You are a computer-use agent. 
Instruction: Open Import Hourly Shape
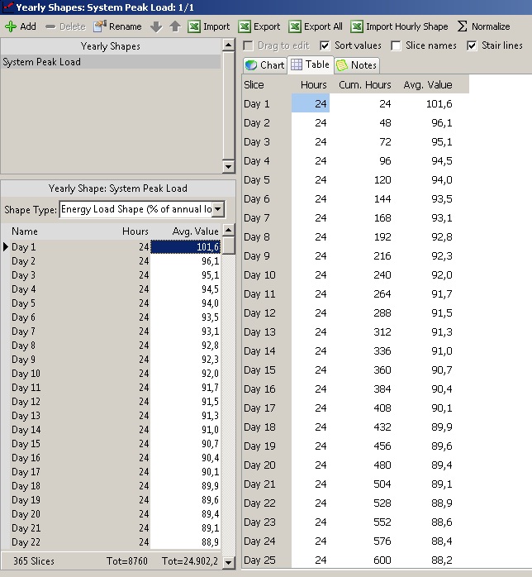point(357,26)
